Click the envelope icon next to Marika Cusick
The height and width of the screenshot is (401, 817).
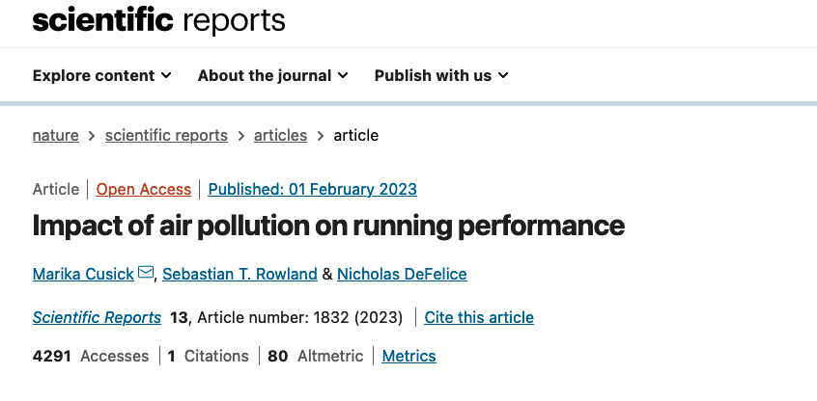[146, 274]
